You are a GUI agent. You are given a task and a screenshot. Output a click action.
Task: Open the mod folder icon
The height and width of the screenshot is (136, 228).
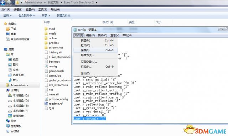(x=46, y=29)
